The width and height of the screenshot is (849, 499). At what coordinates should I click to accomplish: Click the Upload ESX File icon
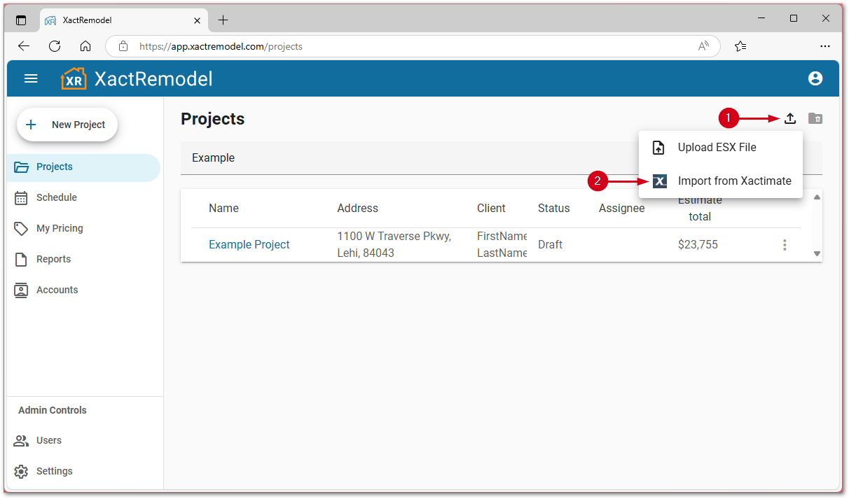(x=658, y=148)
